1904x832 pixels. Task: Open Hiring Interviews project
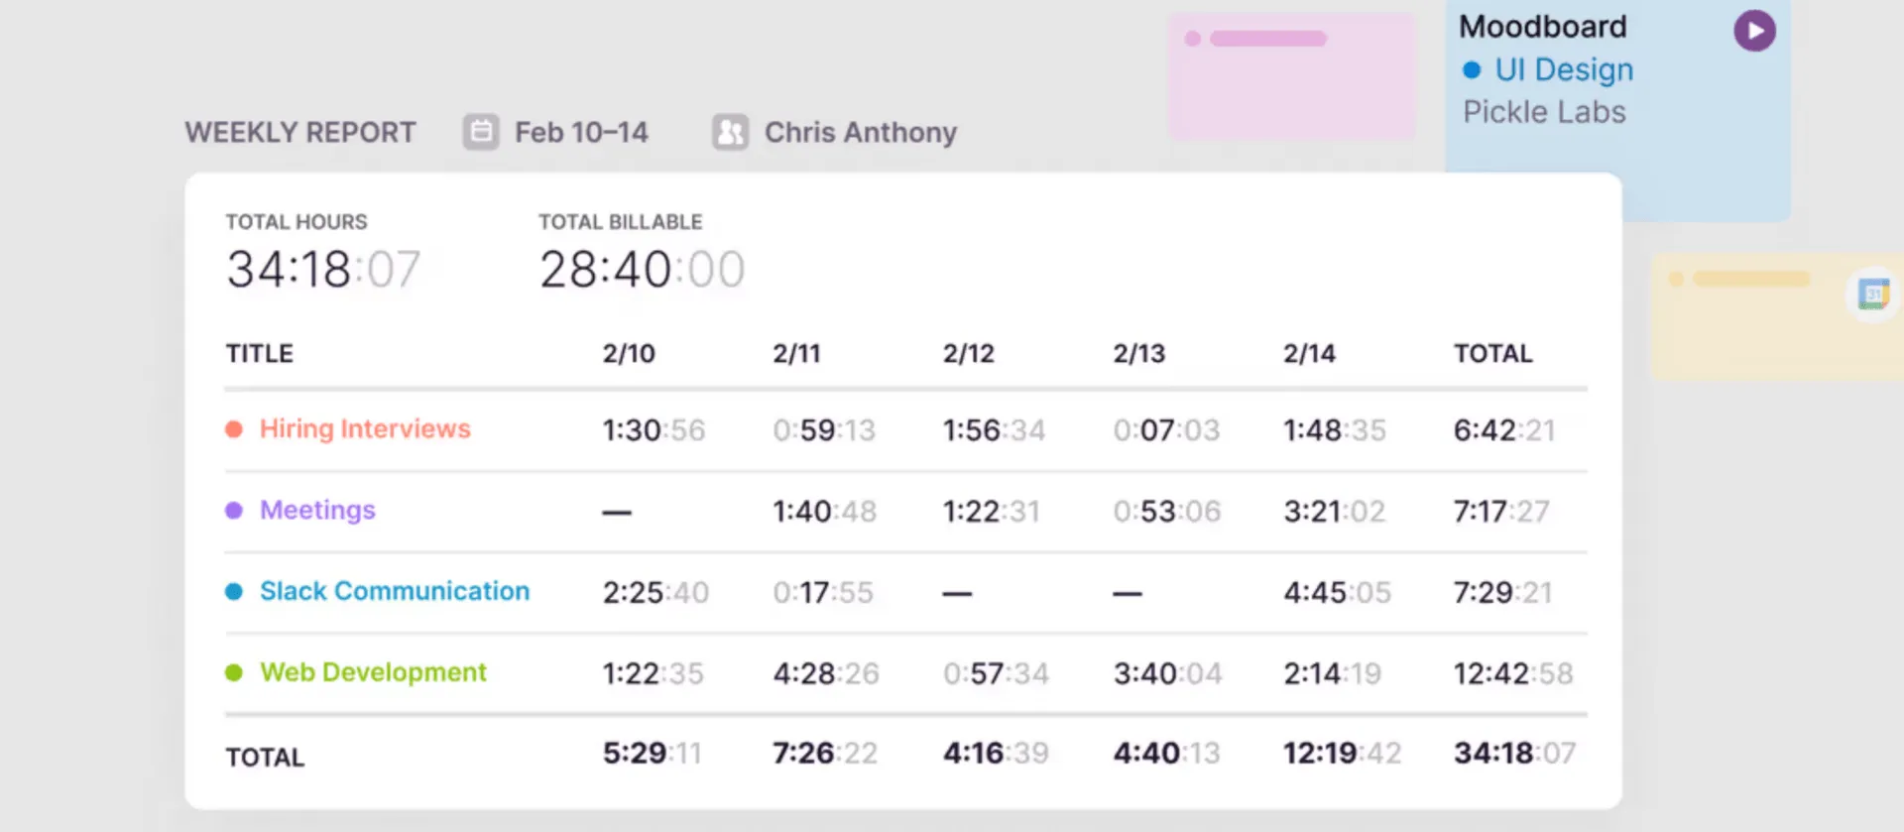coord(365,429)
